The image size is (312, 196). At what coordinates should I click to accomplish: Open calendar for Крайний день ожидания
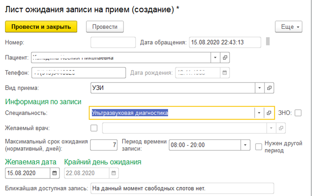(114, 173)
